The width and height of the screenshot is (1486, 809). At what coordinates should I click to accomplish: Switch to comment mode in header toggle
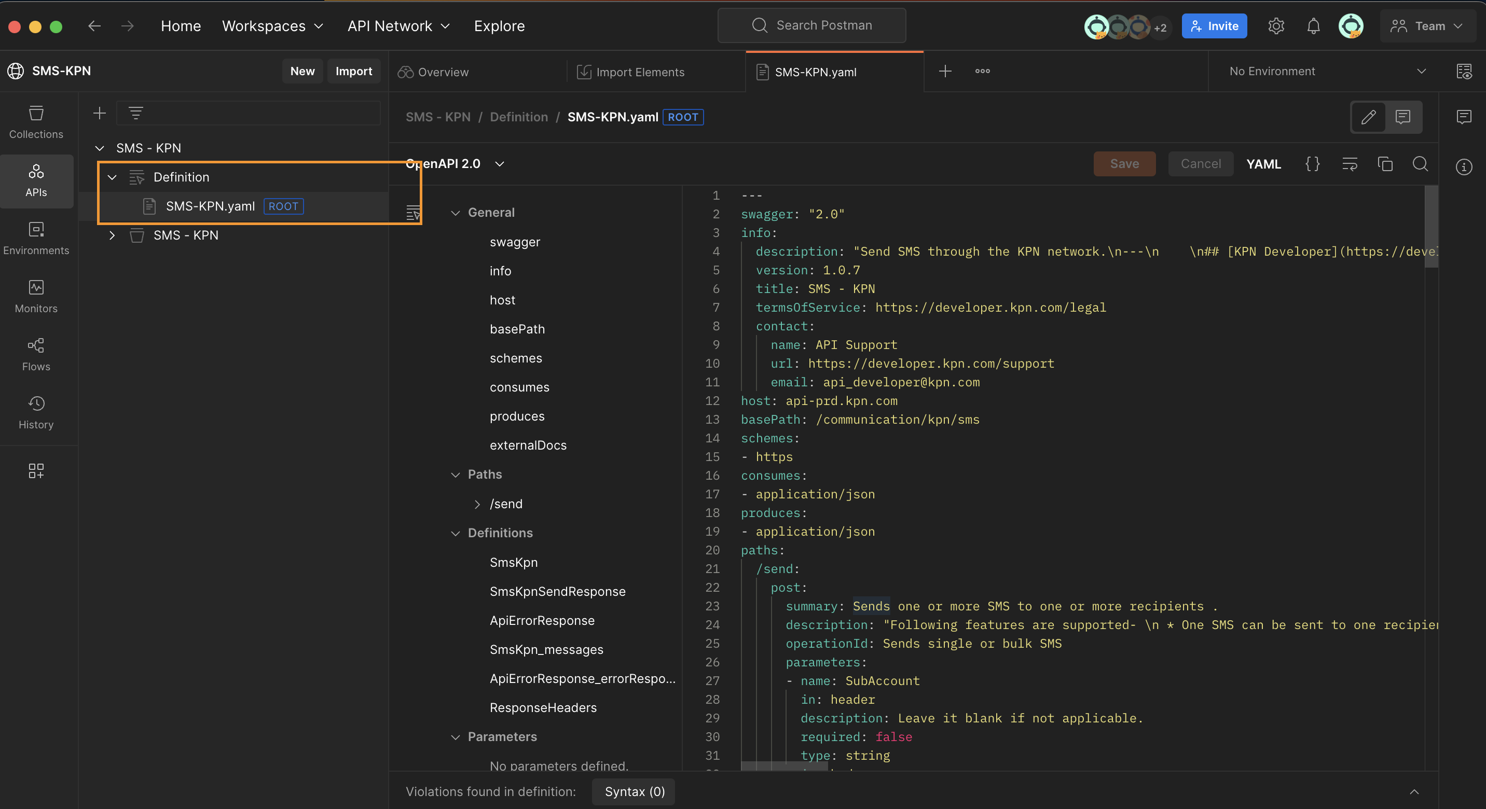[1402, 117]
